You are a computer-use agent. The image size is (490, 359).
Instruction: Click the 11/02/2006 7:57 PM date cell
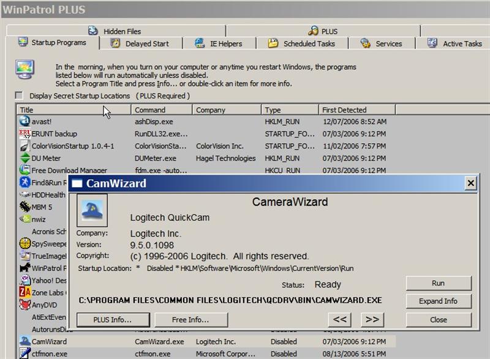coord(354,146)
